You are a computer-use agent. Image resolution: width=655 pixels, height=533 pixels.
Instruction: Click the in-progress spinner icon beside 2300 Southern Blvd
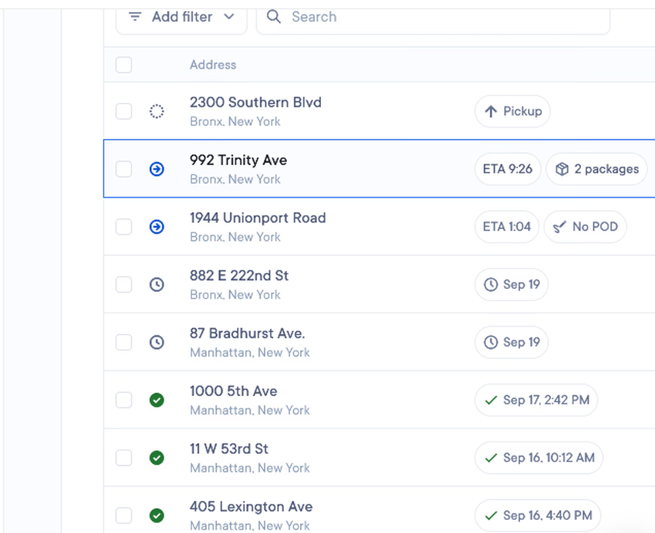[157, 111]
